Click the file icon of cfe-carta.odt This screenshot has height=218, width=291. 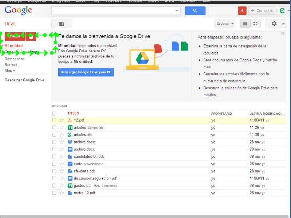pos(70,171)
